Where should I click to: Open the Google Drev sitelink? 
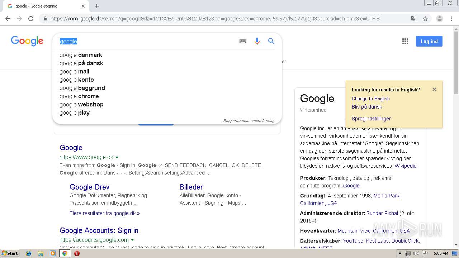pyautogui.click(x=90, y=187)
